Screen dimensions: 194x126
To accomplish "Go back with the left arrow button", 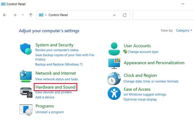I will tap(5, 15).
